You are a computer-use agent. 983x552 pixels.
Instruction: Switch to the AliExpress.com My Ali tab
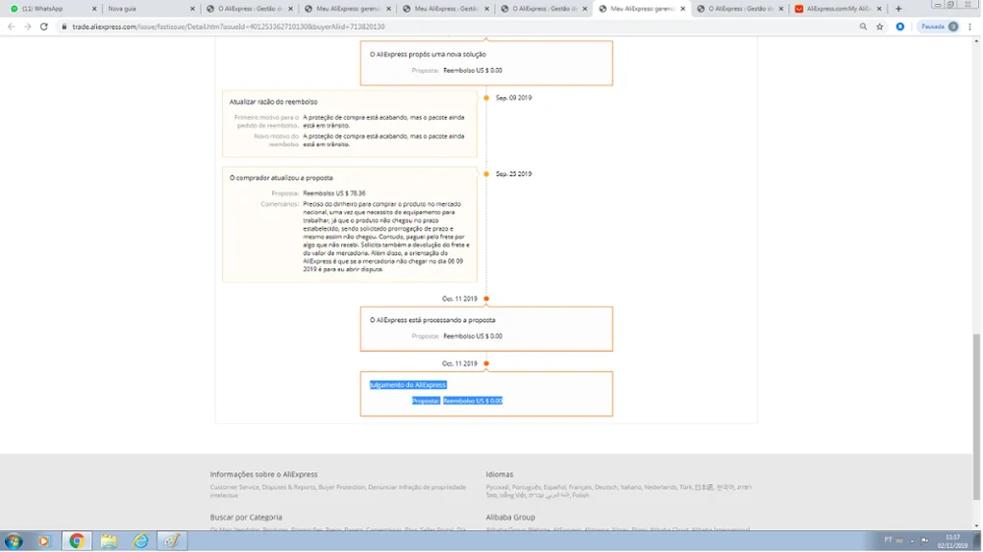coord(838,9)
